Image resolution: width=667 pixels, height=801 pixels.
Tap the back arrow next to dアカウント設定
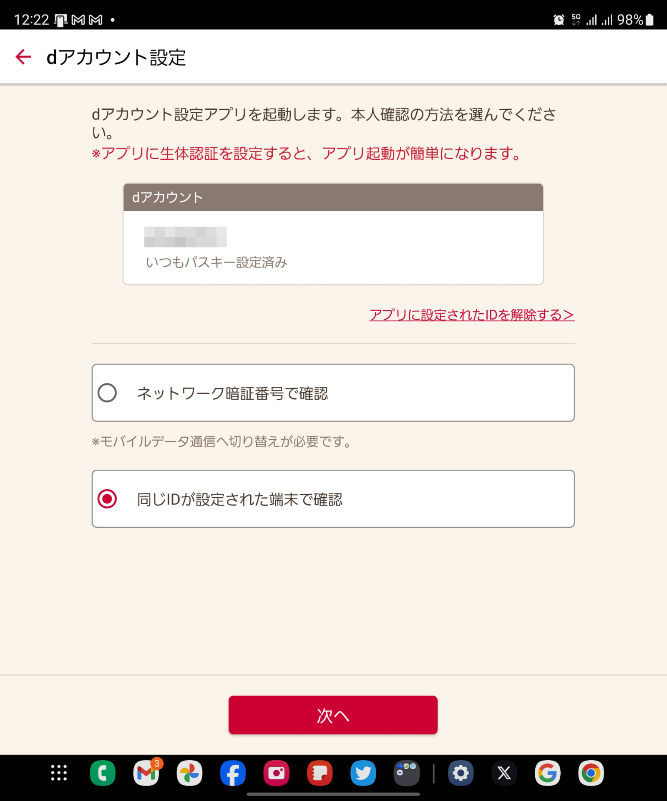click(23, 56)
